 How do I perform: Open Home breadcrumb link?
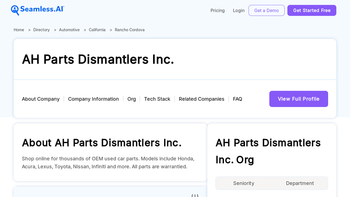(x=19, y=30)
